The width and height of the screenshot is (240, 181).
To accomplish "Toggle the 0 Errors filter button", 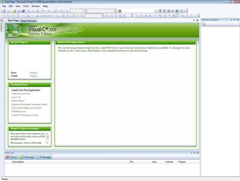I will click(12, 157).
